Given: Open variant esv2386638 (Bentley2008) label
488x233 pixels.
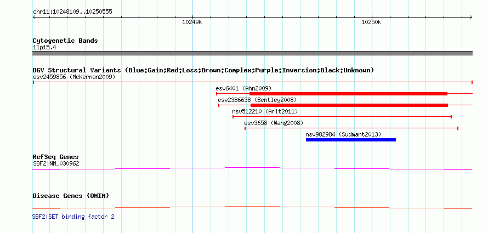Looking at the screenshot, I should 257,100.
